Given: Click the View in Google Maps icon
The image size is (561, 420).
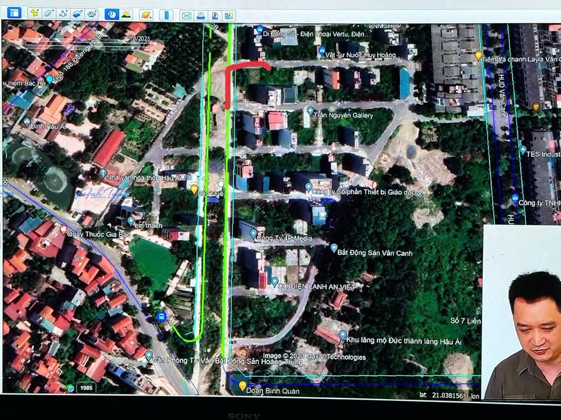Looking at the screenshot, I should click(x=229, y=15).
